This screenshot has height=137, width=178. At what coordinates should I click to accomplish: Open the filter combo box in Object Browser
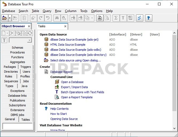pos(29,40)
